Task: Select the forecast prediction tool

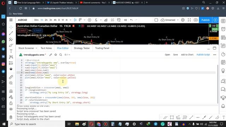Action: pyautogui.click(x=11, y=63)
